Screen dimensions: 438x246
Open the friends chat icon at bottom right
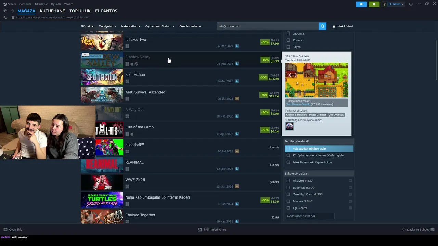[433, 230]
